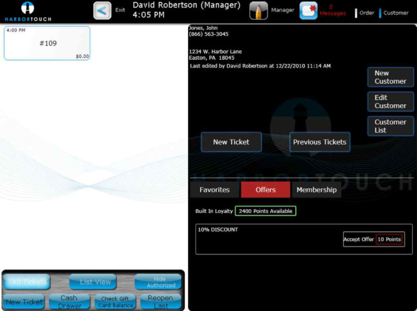Click the Harbortouch logo

(x=27, y=11)
